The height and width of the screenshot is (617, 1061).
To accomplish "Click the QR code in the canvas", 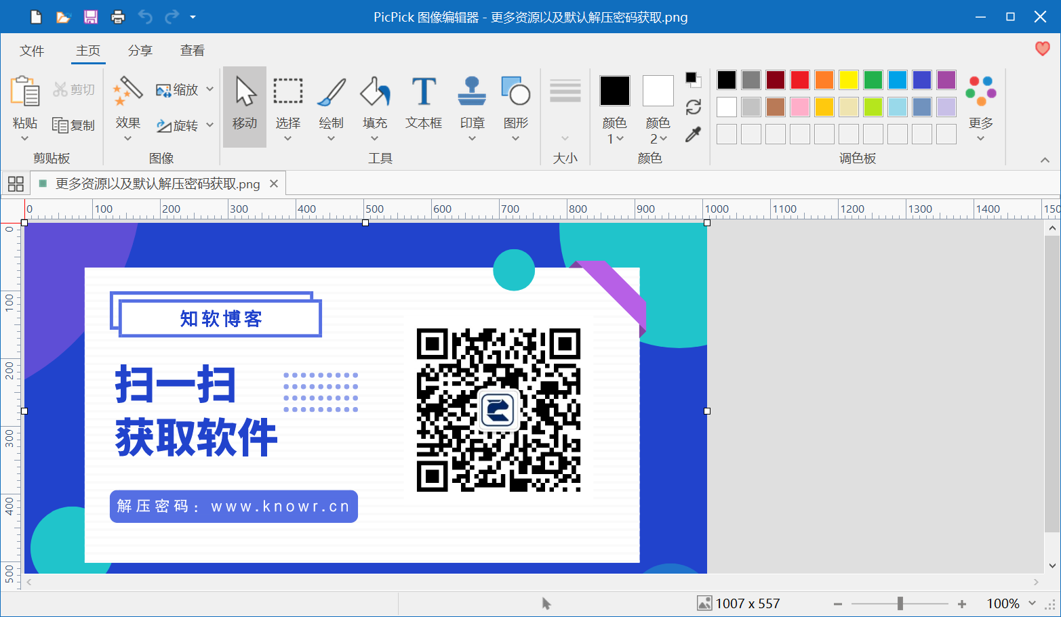I will pyautogui.click(x=498, y=410).
